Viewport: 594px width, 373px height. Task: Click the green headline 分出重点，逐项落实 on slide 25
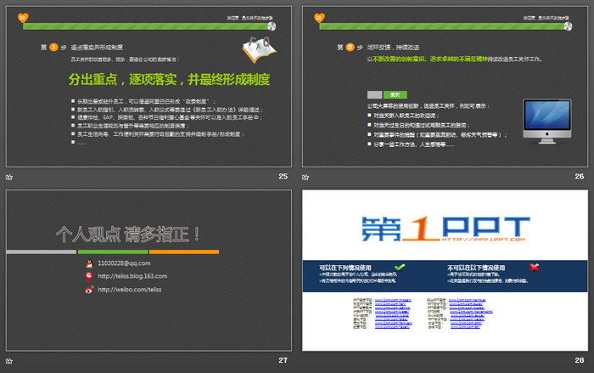169,79
